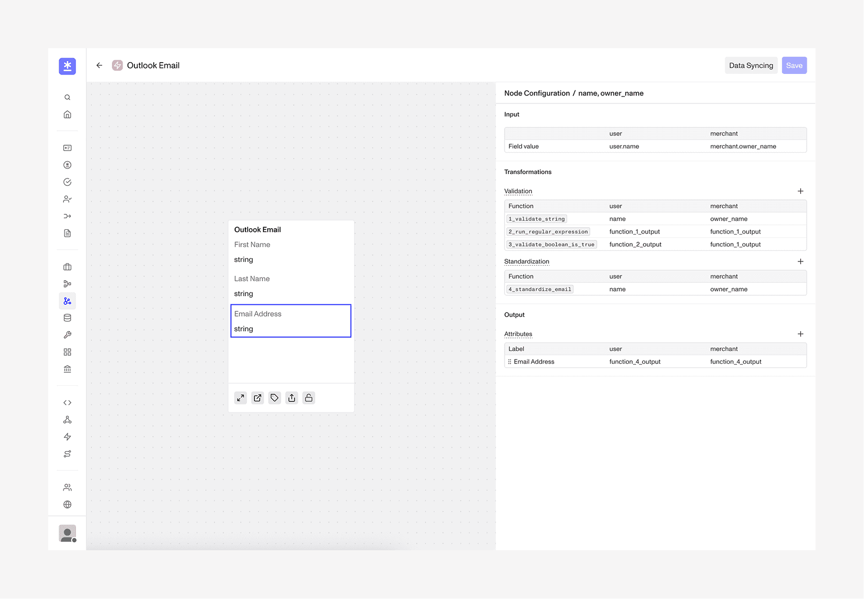
Task: Click the function_2_output user cell
Action: (635, 244)
